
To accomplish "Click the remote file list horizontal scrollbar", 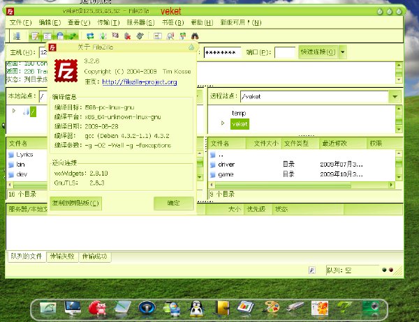I will pyautogui.click(x=284, y=185).
